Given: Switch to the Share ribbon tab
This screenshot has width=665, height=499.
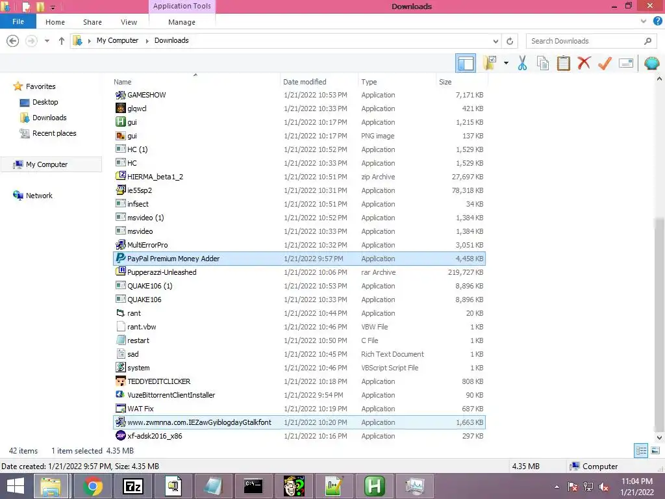Looking at the screenshot, I should [92, 22].
